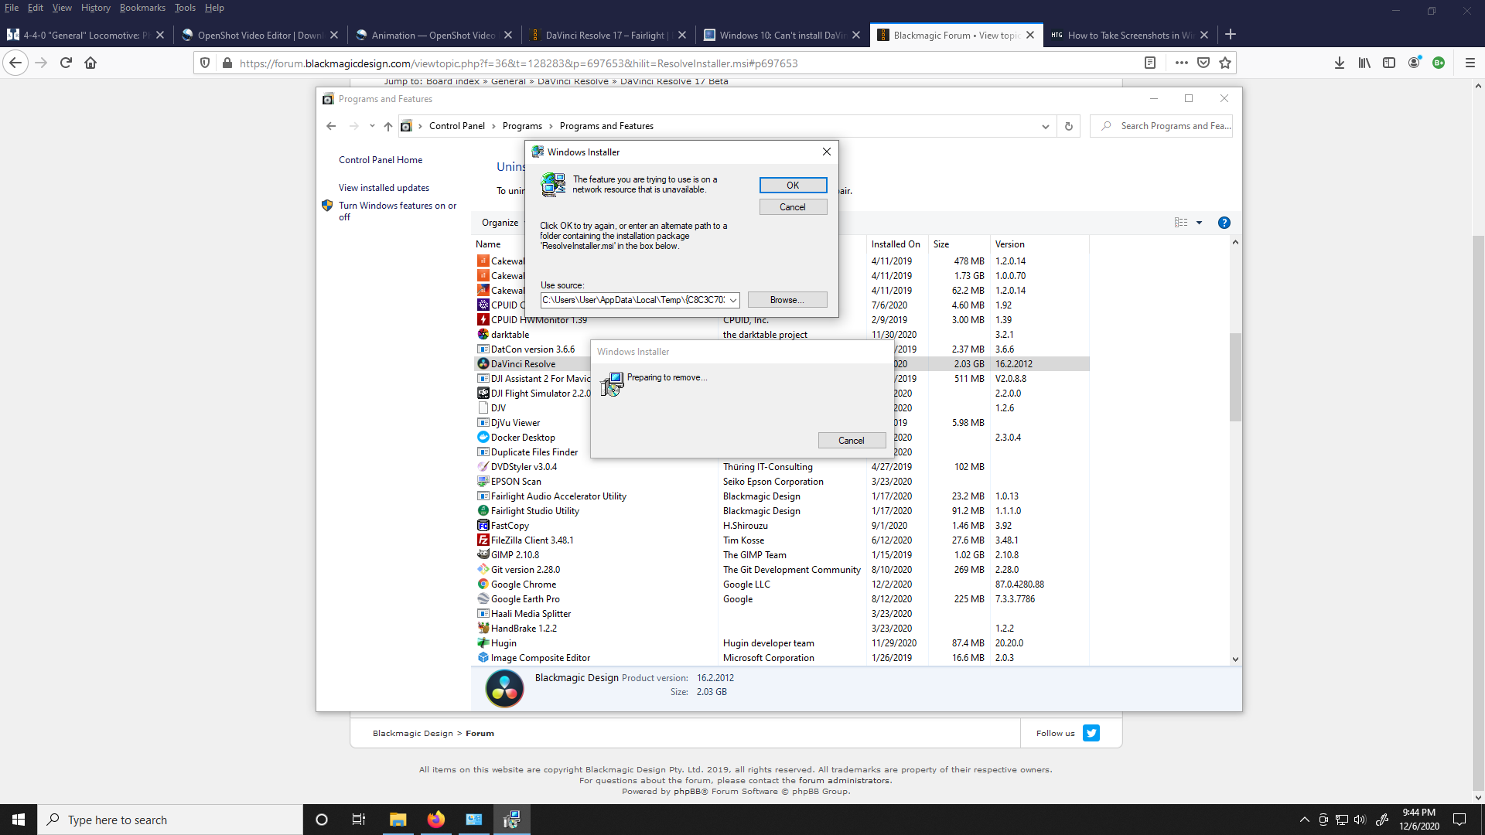Open View installed updates link
This screenshot has height=835, width=1485.
384,188
